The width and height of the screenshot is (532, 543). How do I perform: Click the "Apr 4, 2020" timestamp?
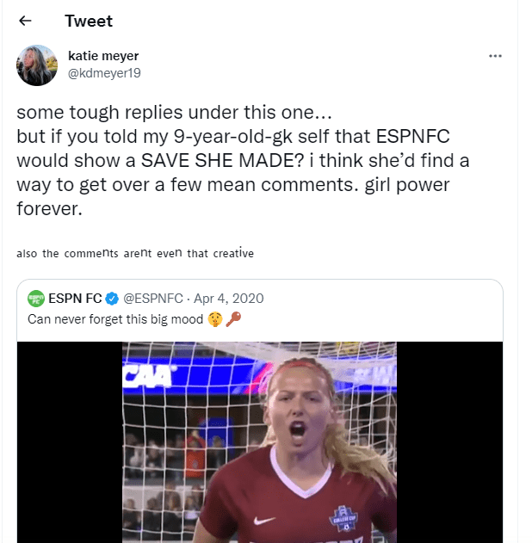coord(229,299)
